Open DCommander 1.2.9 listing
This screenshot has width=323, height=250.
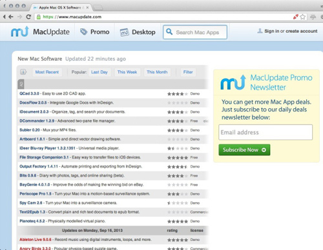pos(37,121)
